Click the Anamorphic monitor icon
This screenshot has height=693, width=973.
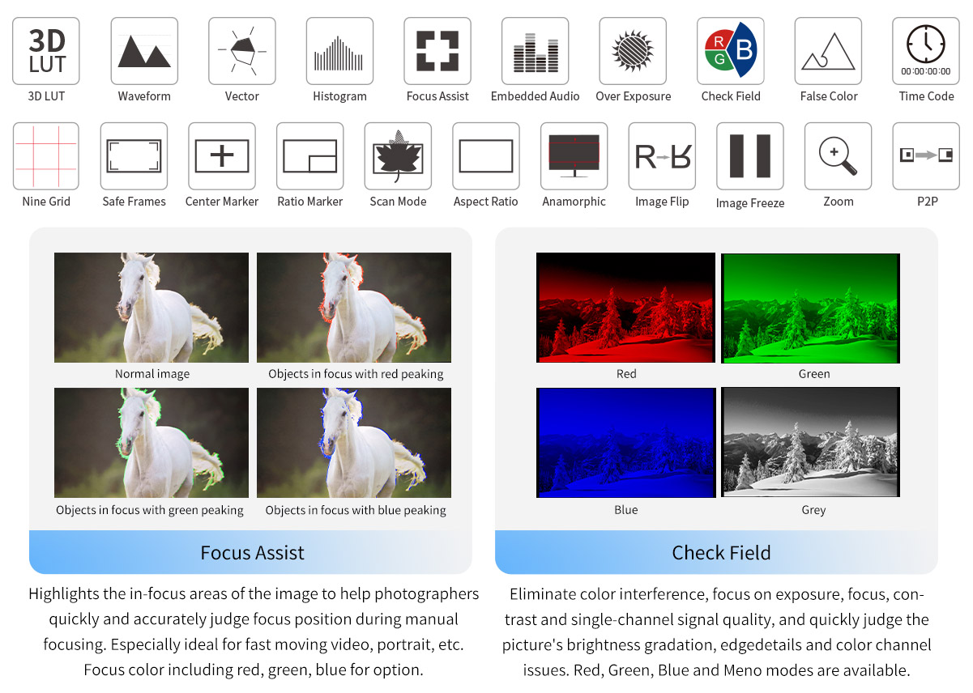pyautogui.click(x=574, y=156)
